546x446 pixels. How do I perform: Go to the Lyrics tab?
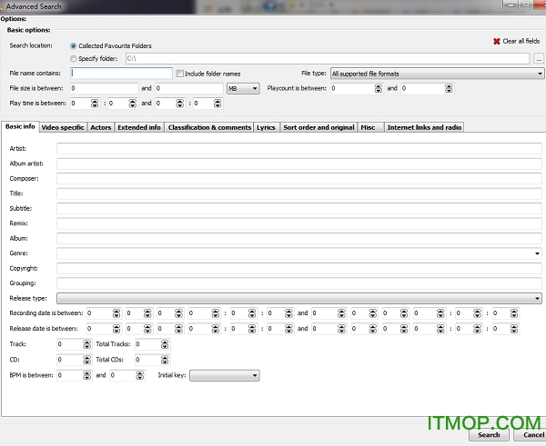click(x=266, y=127)
